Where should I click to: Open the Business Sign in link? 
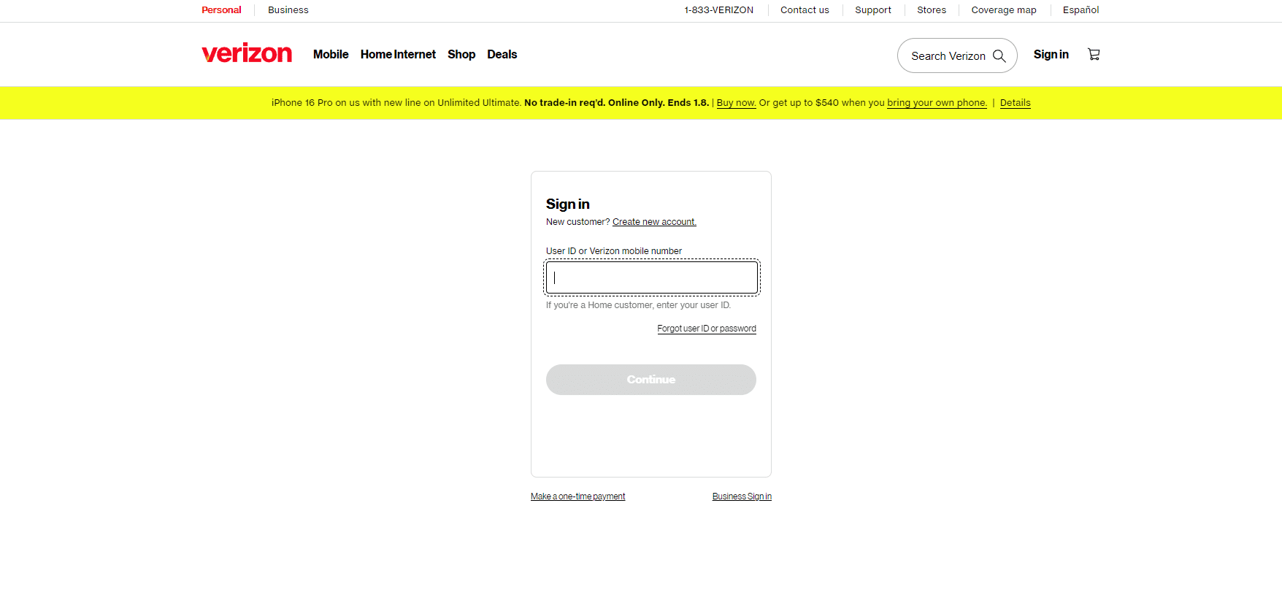tap(742, 497)
